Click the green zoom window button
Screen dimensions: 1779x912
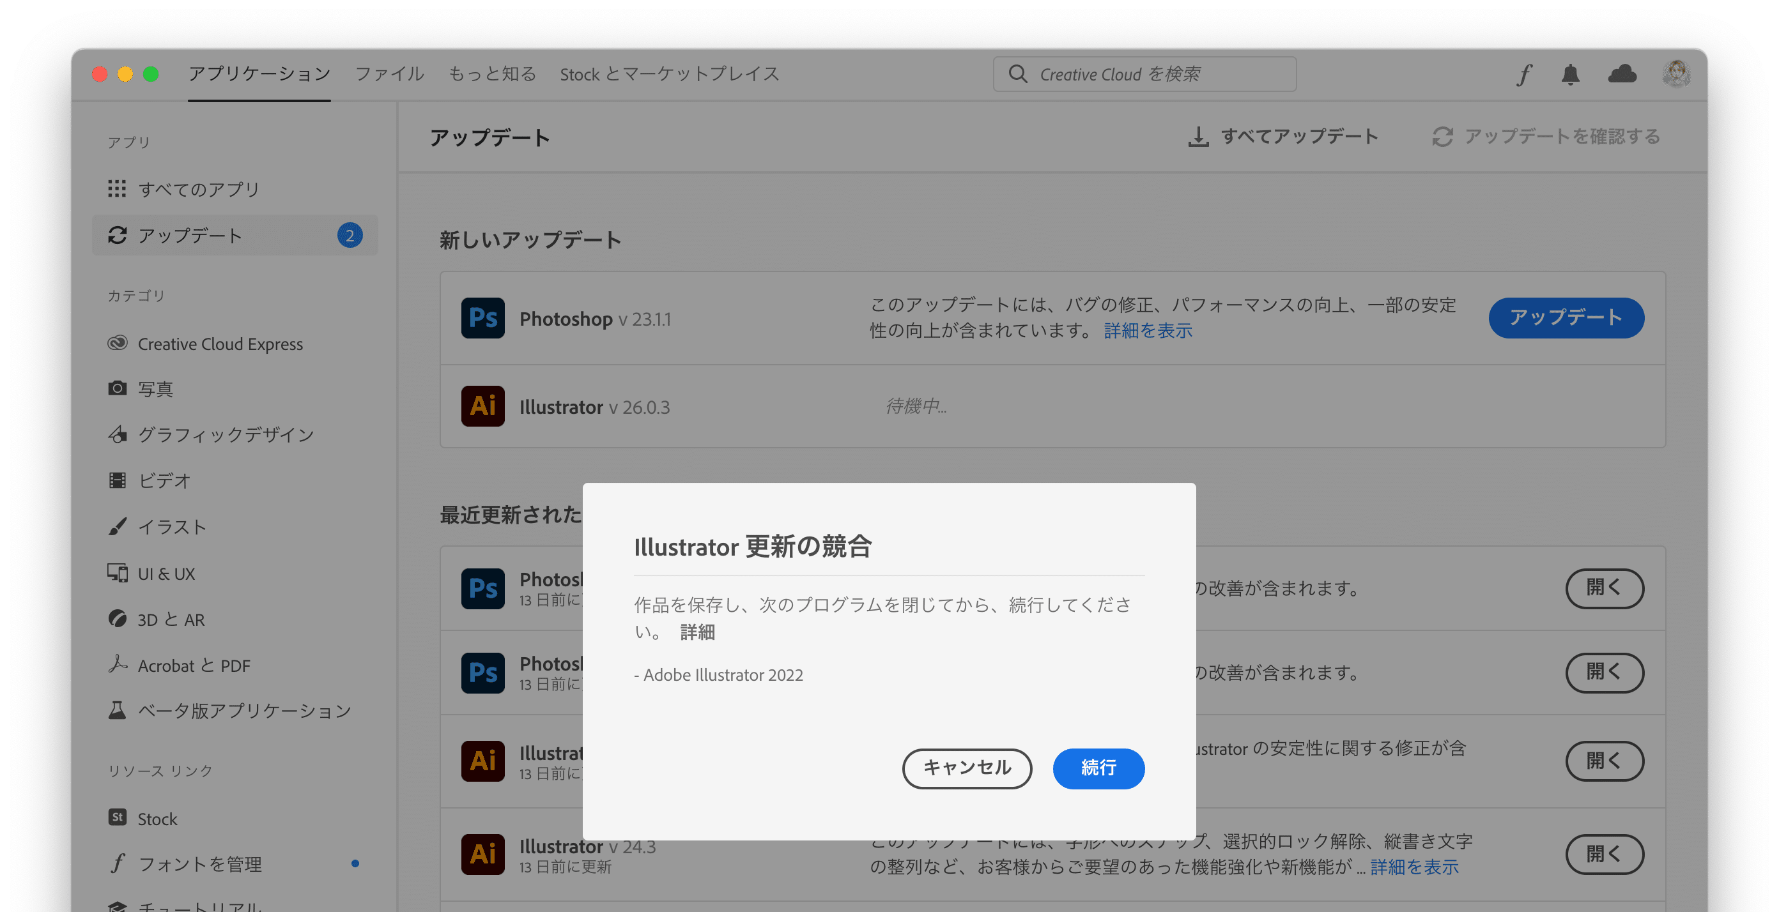click(x=151, y=74)
